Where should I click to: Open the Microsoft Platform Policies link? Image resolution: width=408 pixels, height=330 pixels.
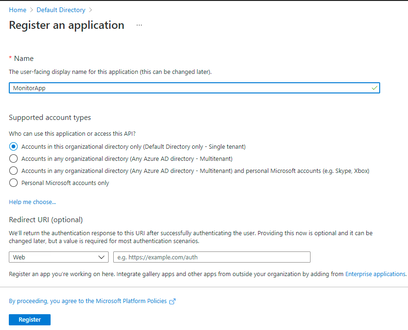tap(88, 301)
